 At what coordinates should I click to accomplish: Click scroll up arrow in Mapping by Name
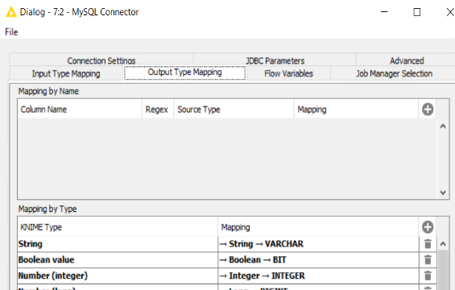(x=443, y=126)
